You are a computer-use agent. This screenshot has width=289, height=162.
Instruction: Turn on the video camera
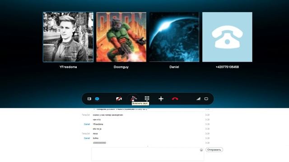[x=119, y=99]
